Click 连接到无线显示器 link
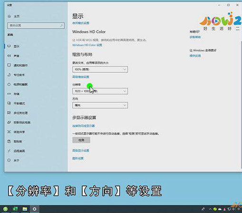Image resolution: width=242 pixels, height=213 pixels. (x=83, y=126)
